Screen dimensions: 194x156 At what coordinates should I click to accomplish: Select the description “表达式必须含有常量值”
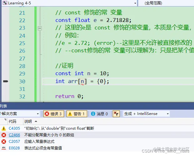43,148
